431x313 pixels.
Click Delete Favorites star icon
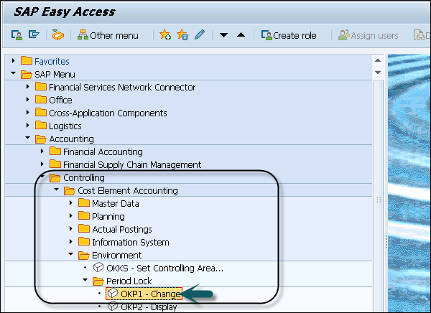[182, 35]
